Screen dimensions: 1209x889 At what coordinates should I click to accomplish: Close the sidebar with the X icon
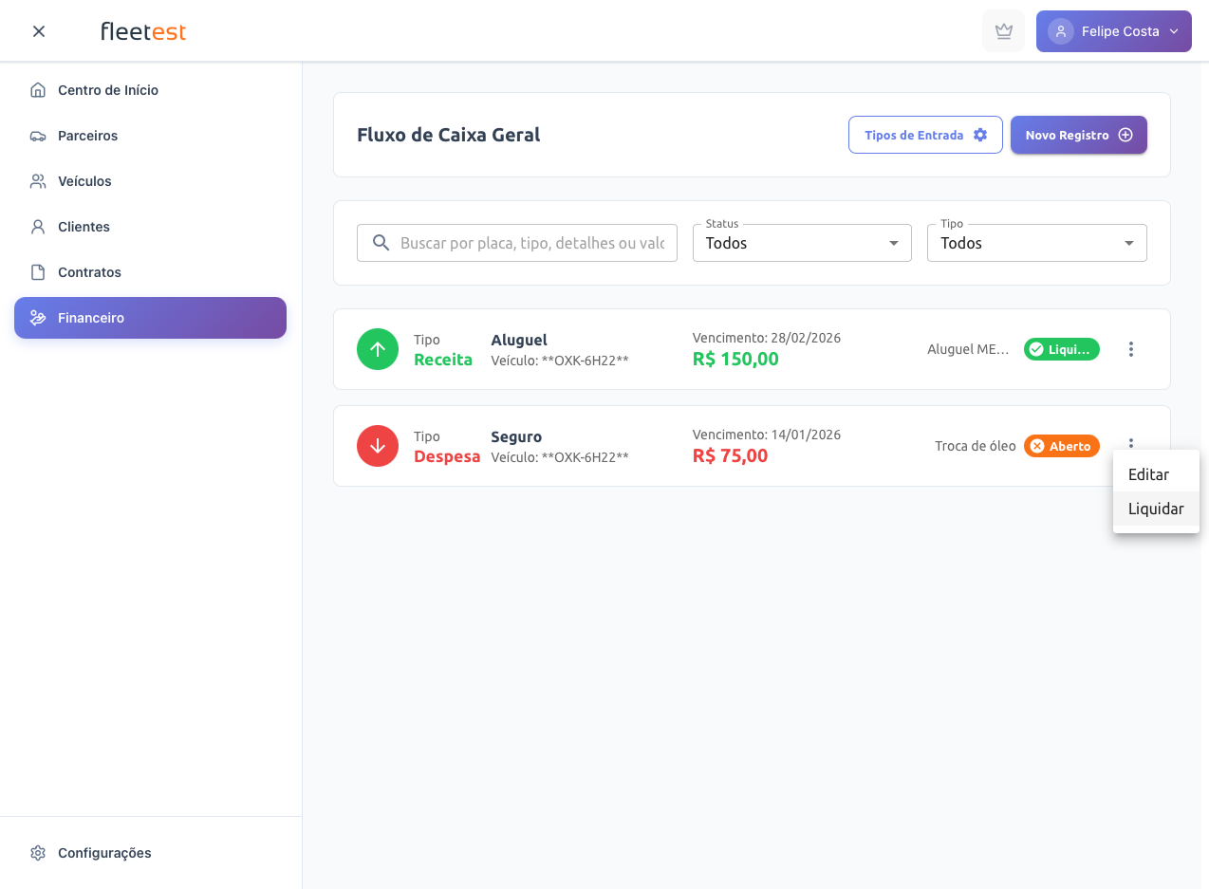pyautogui.click(x=39, y=31)
